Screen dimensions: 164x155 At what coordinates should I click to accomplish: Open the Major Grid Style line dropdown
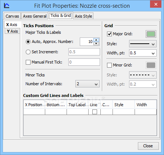point(143,44)
